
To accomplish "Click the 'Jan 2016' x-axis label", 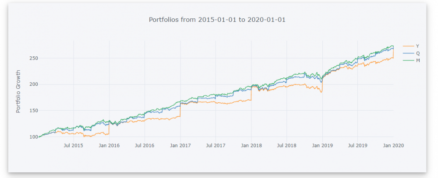I will pyautogui.click(x=109, y=145).
